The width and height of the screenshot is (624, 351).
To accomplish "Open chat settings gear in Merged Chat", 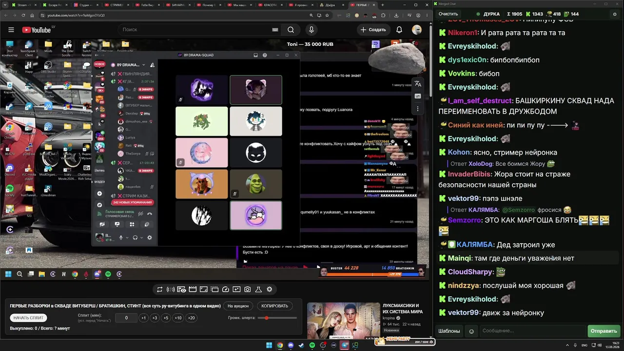I will (x=615, y=14).
